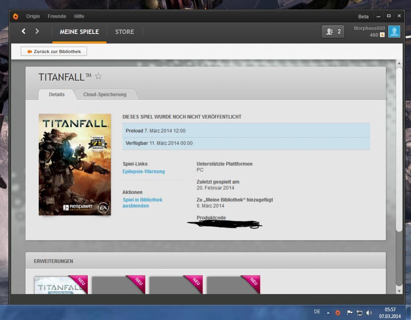
Task: Show hidden tray icons arrow
Action: 328,313
